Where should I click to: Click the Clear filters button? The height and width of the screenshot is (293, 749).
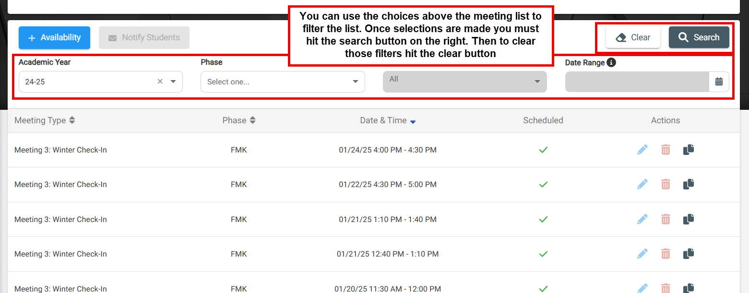[x=633, y=37]
